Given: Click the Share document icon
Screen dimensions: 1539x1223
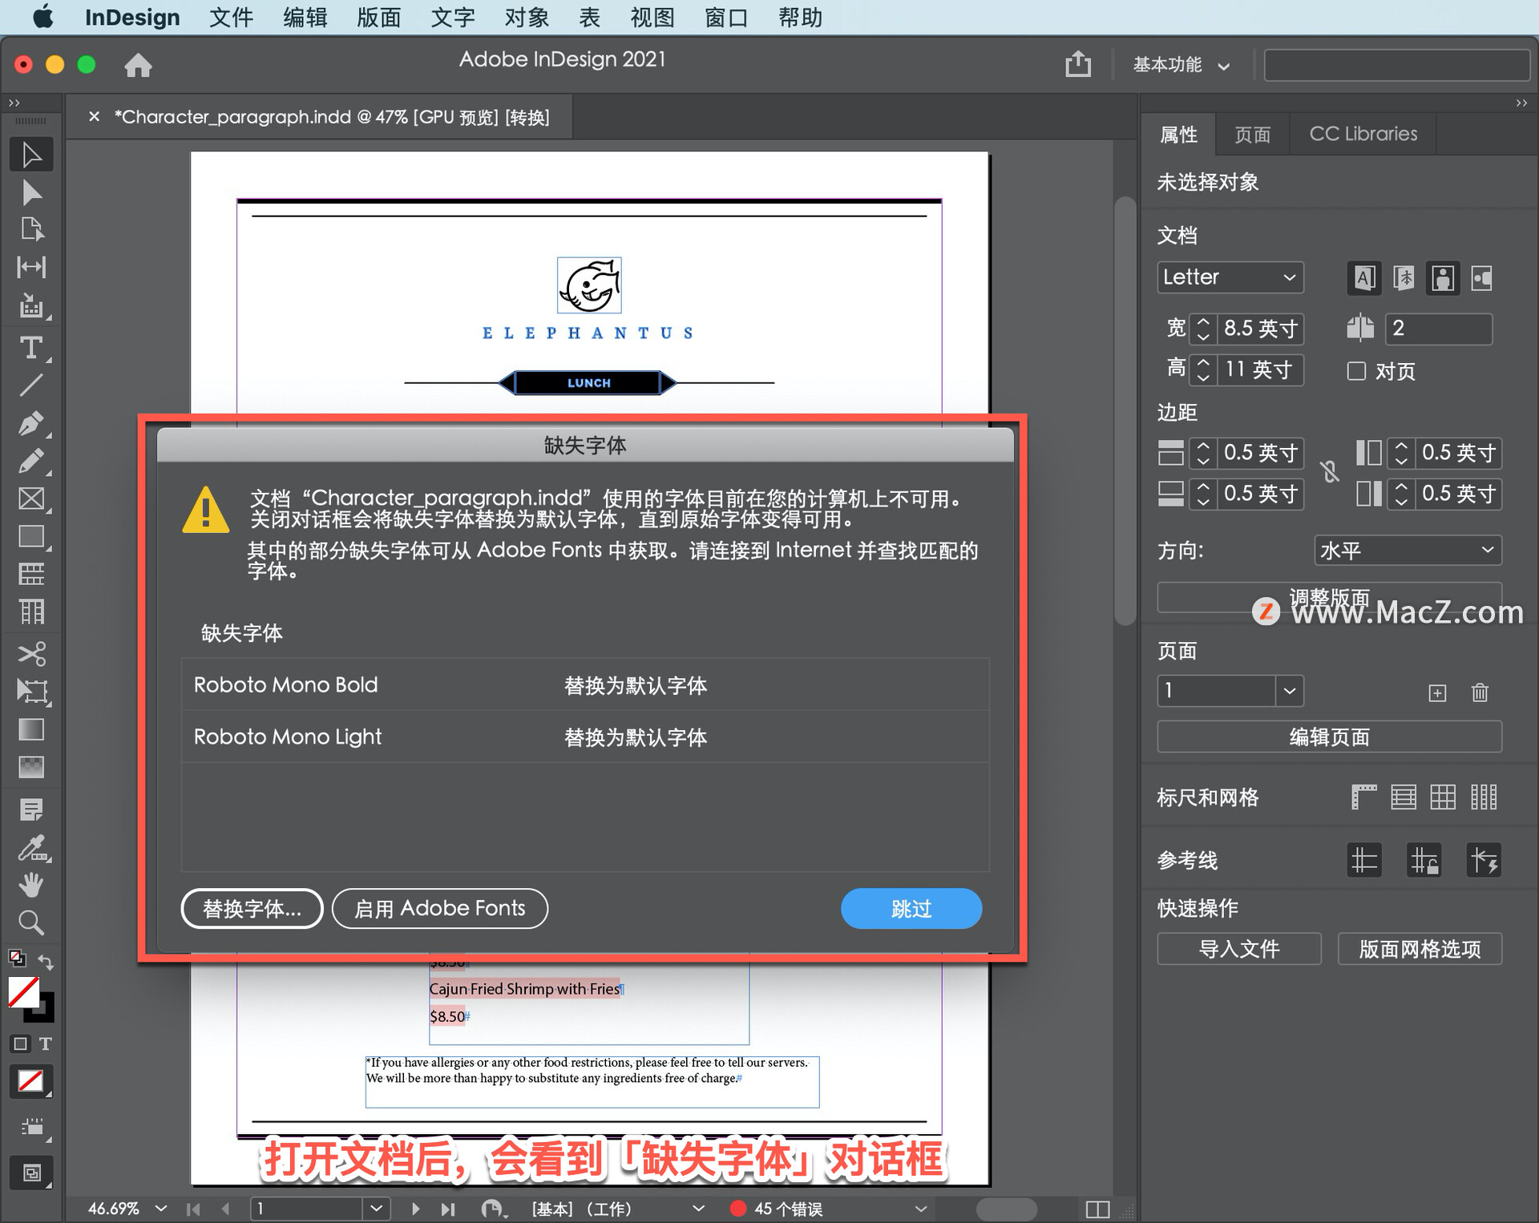Looking at the screenshot, I should pos(1078,63).
